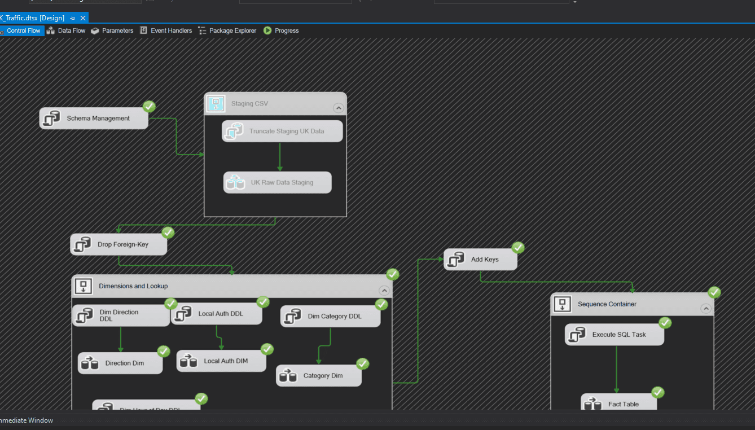This screenshot has height=430, width=755.
Task: Select the Dim Direction DDL label
Action: click(x=119, y=315)
